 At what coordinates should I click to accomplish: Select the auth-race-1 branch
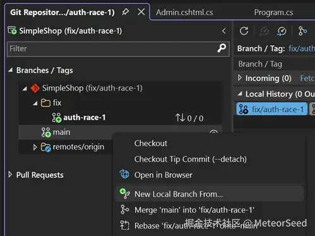(x=84, y=118)
